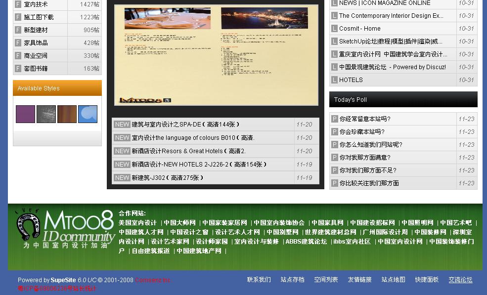Screen dimensions: 487x295
Task: Click the P icon beside 你怎么知道我们网站呢?
Action: (335, 145)
